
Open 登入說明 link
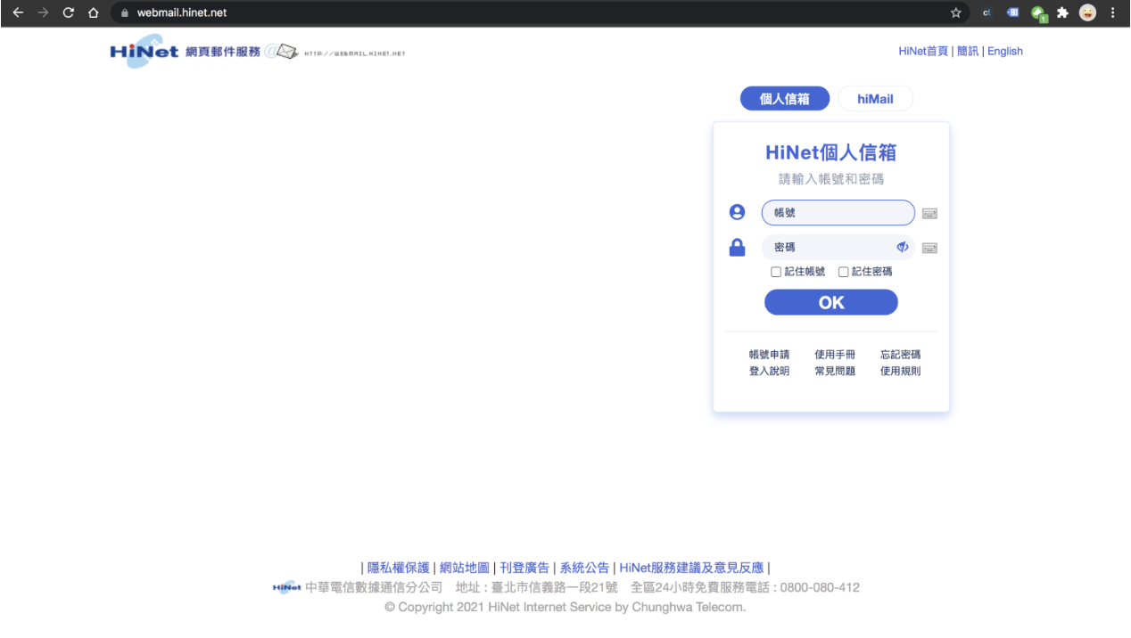click(x=769, y=371)
